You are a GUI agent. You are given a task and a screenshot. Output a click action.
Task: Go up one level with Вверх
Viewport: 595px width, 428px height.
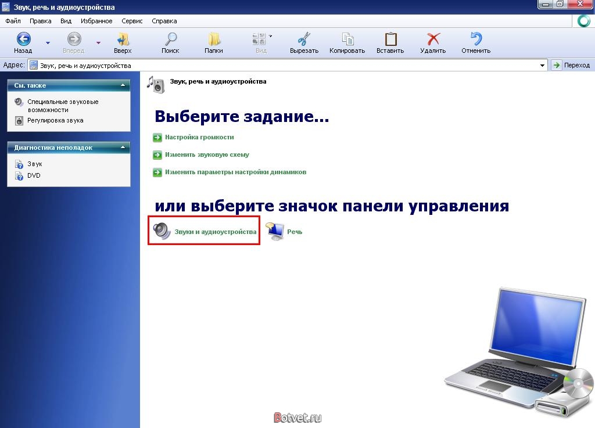click(x=123, y=43)
